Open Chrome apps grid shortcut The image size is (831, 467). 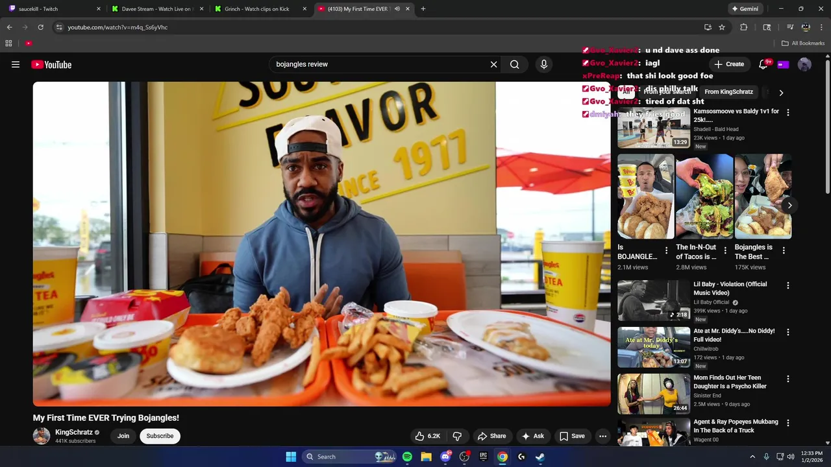(x=8, y=43)
